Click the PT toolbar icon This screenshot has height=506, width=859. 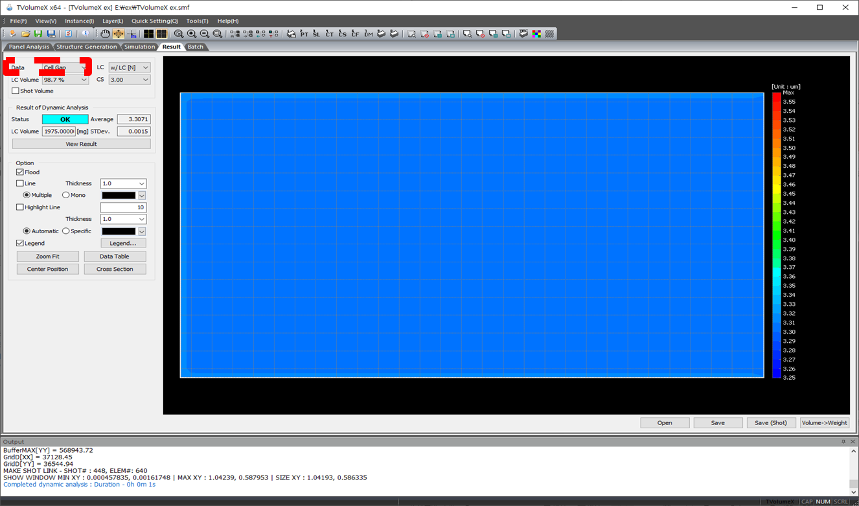pos(304,34)
